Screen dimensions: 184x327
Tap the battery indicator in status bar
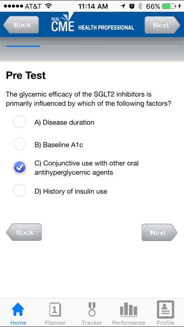[x=169, y=7]
